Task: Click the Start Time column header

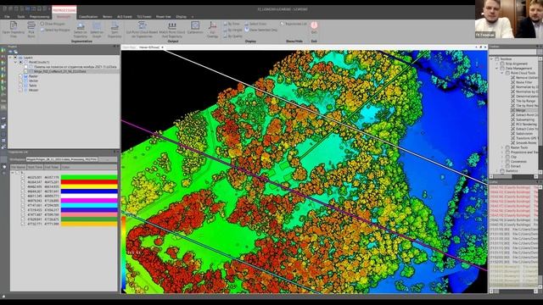Action: pyautogui.click(x=35, y=168)
